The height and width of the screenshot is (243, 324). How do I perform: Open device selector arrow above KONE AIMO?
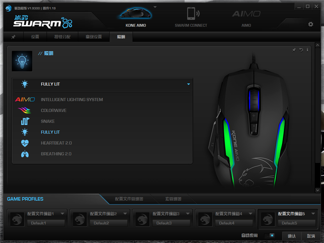click(155, 7)
